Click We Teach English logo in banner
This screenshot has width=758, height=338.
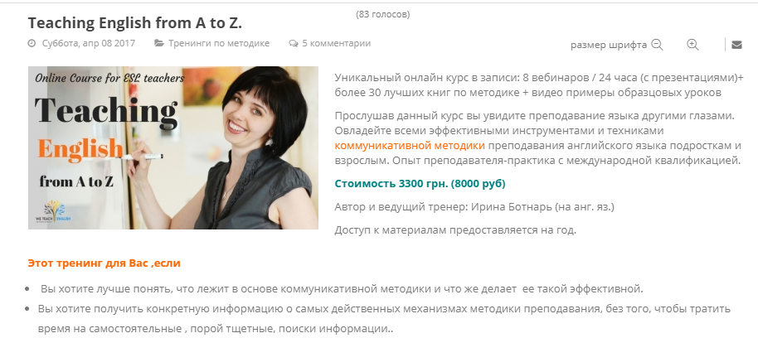pos(53,211)
